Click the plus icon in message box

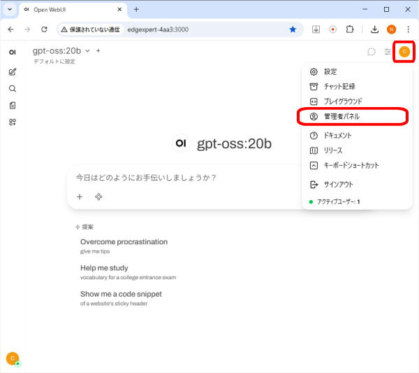pyautogui.click(x=80, y=197)
